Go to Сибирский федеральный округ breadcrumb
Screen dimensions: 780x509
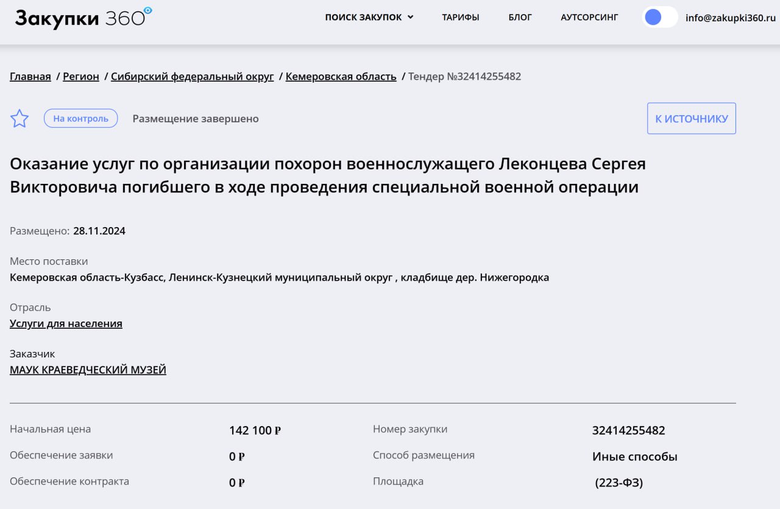click(x=192, y=77)
